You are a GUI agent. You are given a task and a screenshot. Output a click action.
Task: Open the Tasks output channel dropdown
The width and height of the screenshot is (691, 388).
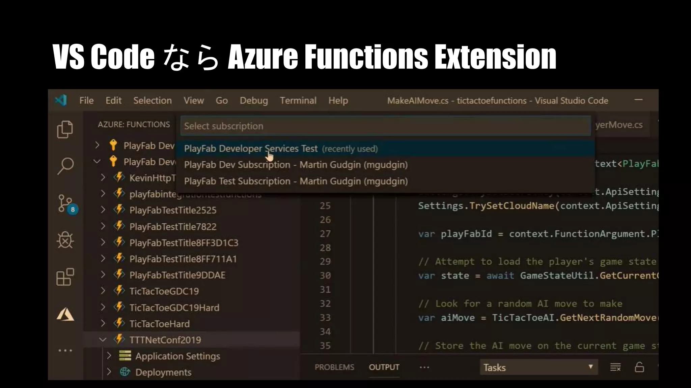(x=538, y=367)
